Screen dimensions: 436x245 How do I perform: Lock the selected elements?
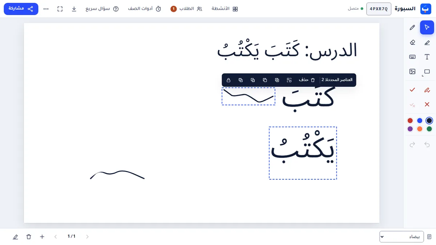[229, 80]
